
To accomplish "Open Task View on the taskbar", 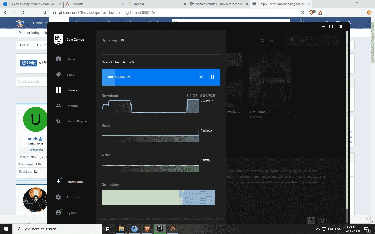I will [108, 229].
